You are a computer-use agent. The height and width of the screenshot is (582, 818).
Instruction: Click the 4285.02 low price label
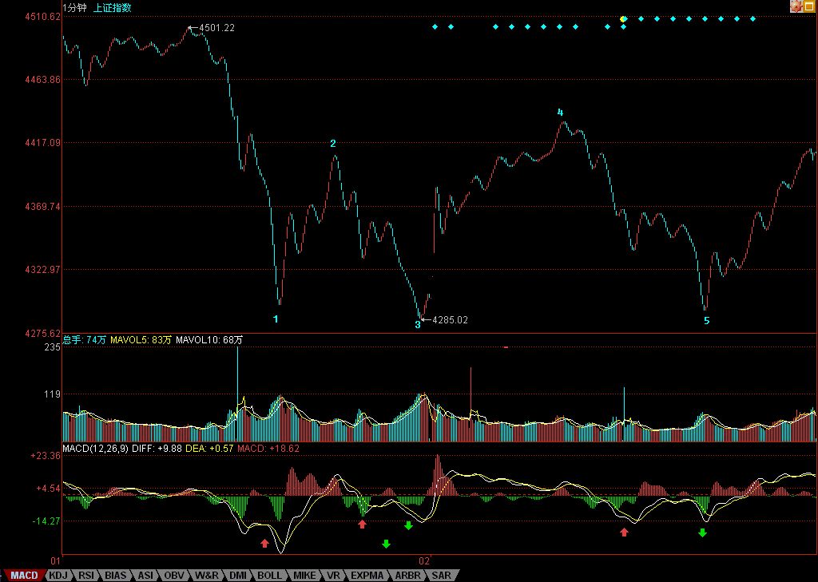450,320
